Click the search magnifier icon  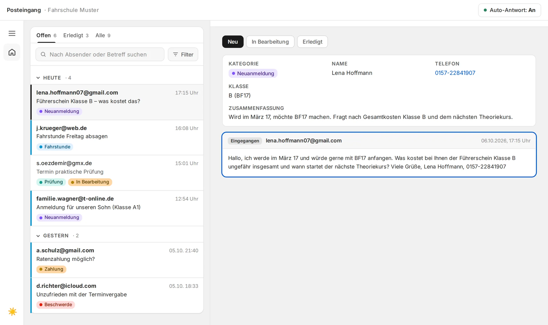click(43, 54)
